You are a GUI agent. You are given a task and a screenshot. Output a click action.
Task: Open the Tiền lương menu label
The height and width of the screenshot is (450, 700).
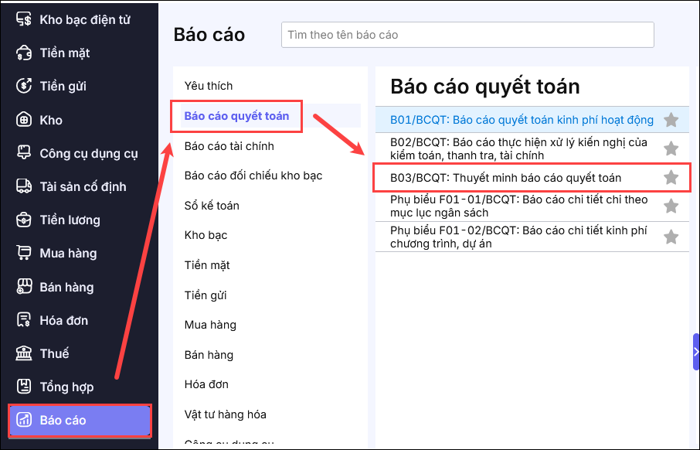coord(70,220)
